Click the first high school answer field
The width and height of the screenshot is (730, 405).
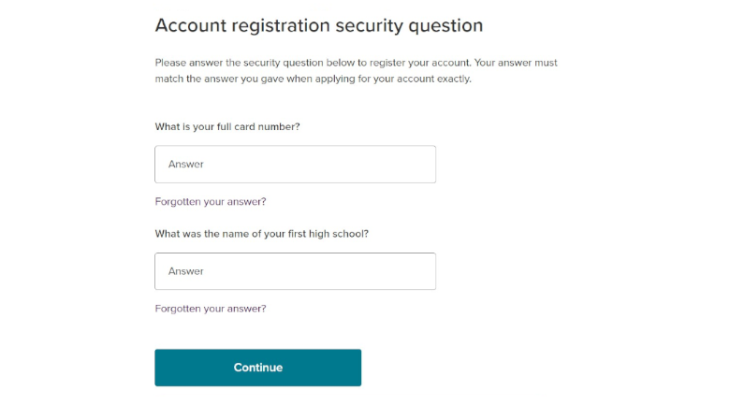[x=295, y=271]
